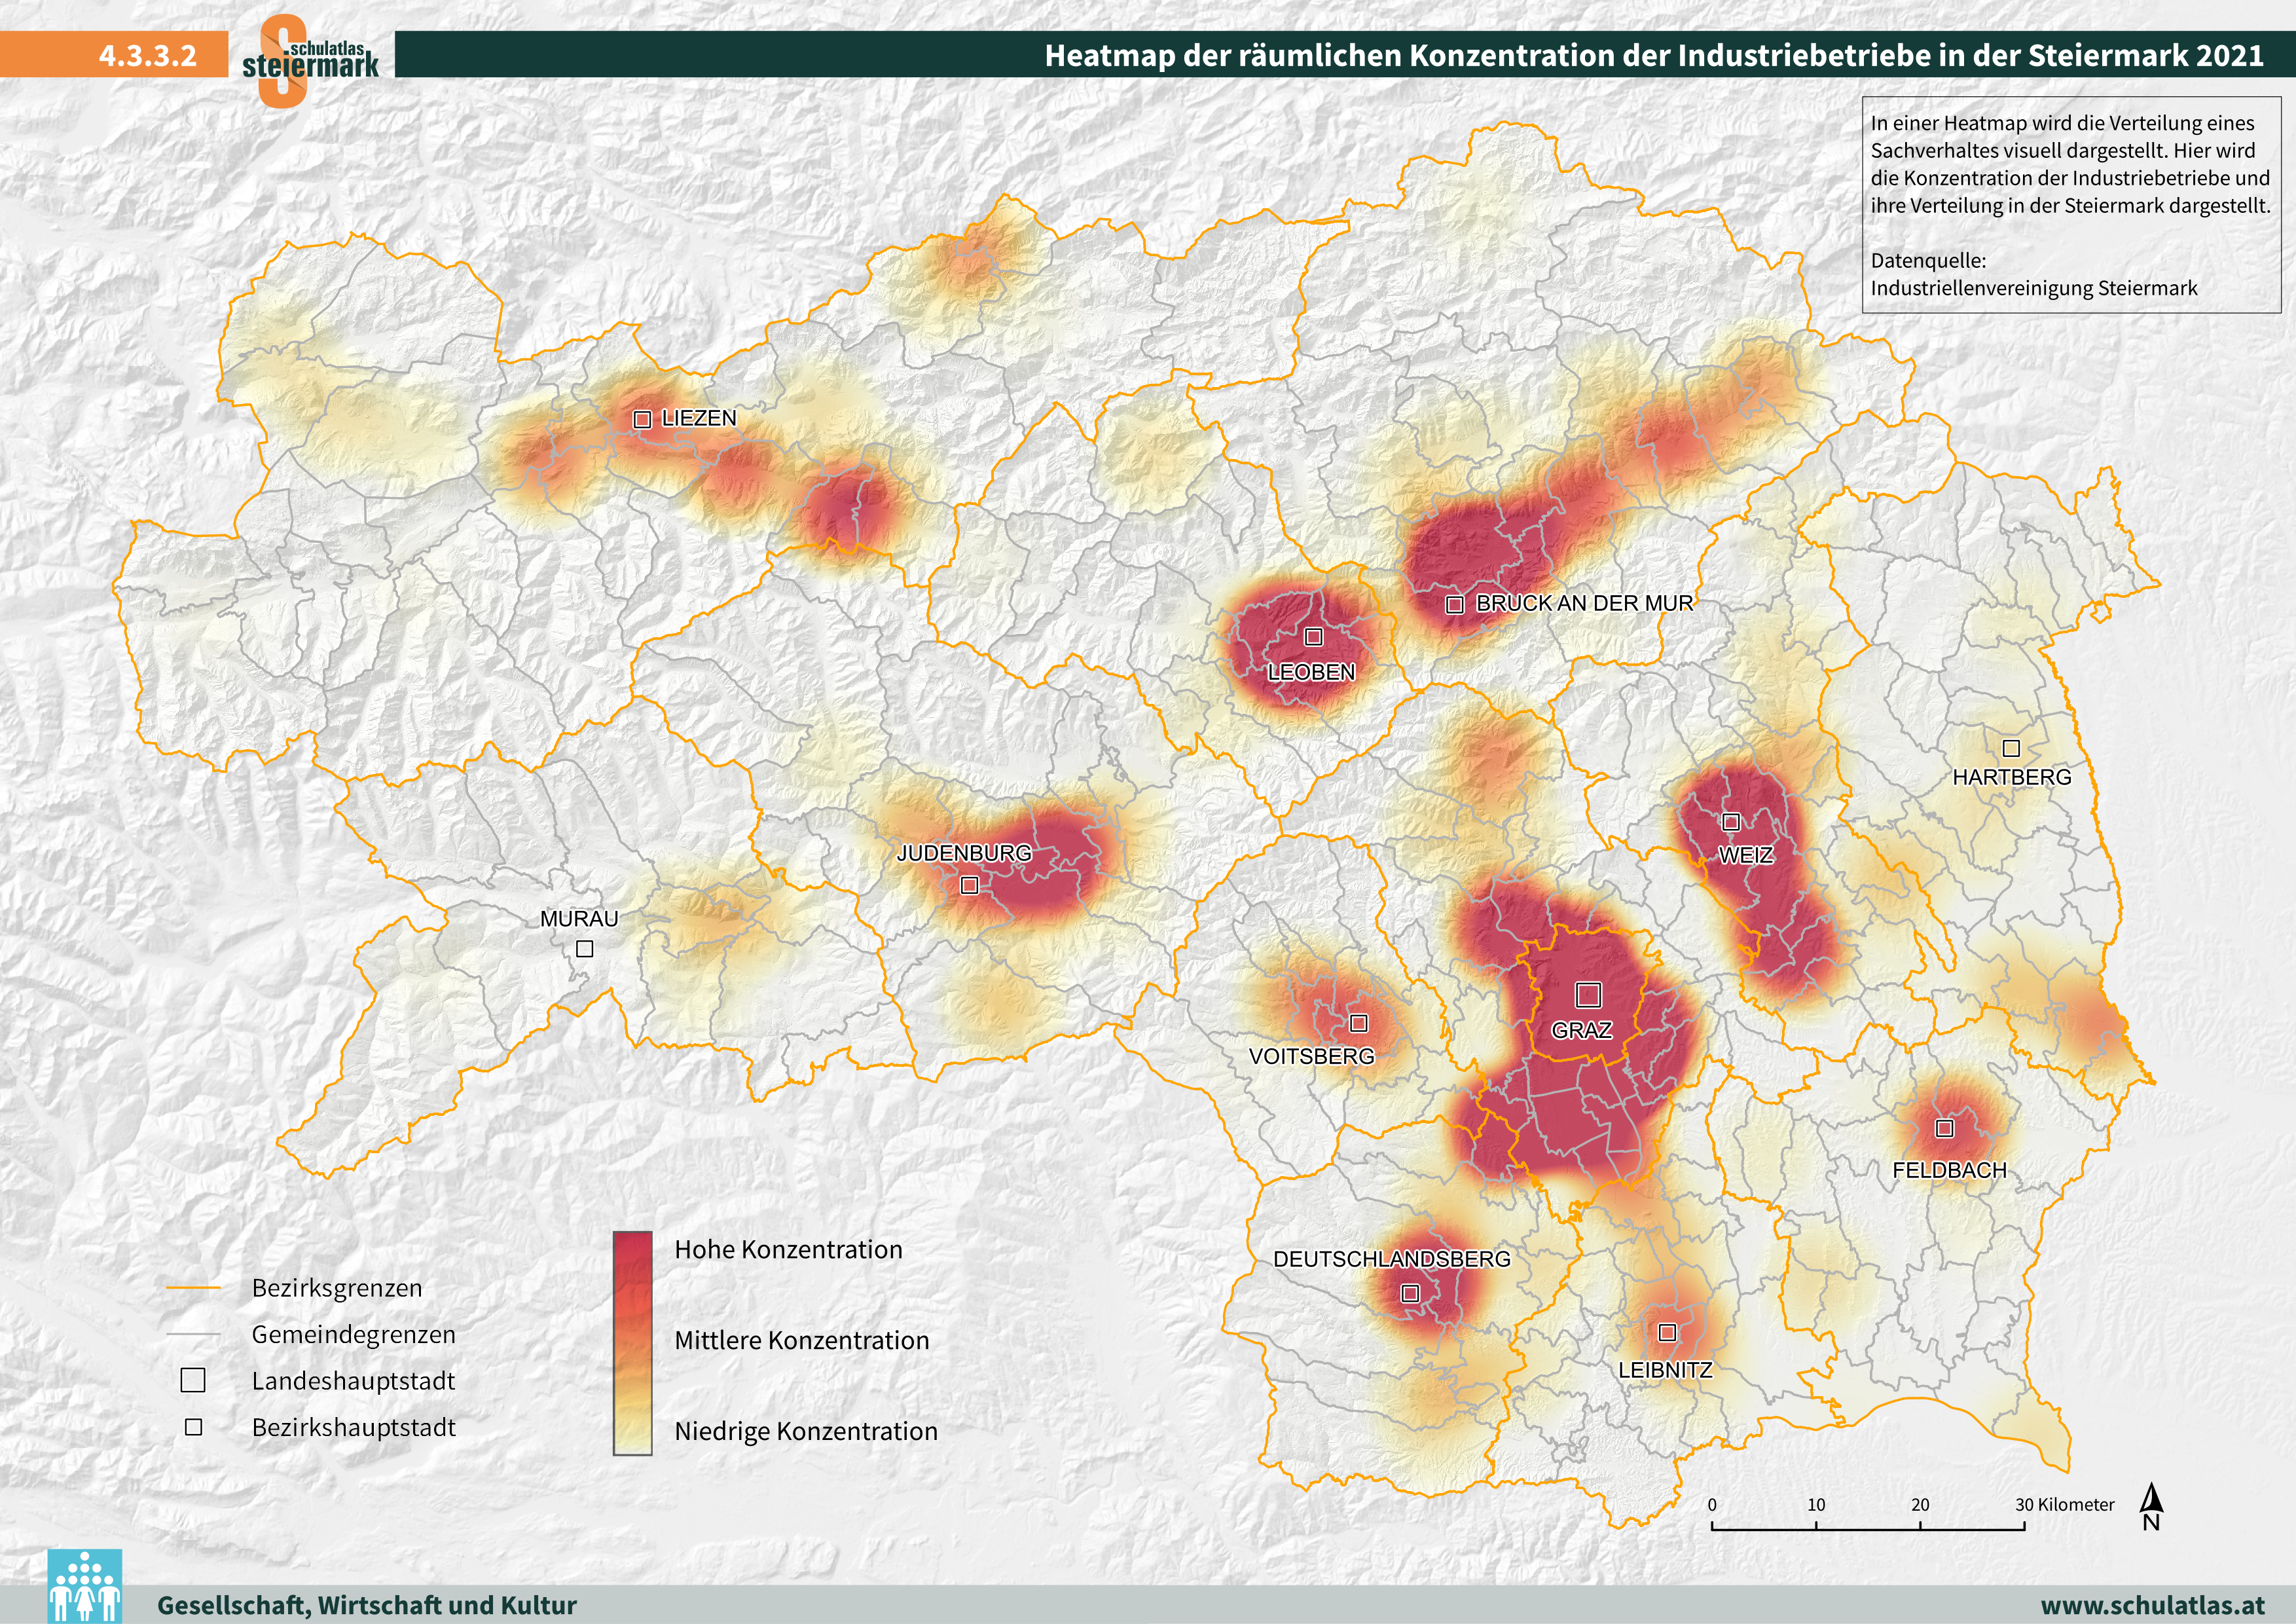Click the LIEZEN label
This screenshot has width=2296, height=1624.
(x=699, y=418)
